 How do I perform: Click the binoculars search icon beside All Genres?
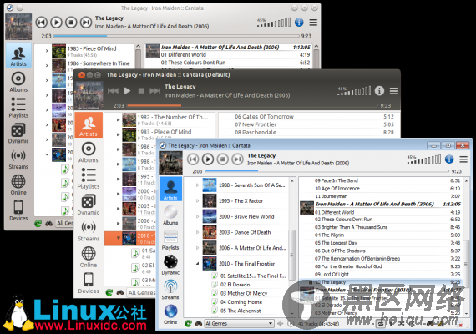[199, 323]
